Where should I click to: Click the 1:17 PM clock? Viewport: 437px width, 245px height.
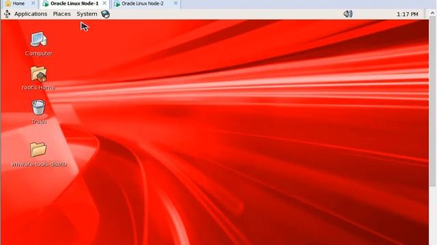(x=407, y=14)
